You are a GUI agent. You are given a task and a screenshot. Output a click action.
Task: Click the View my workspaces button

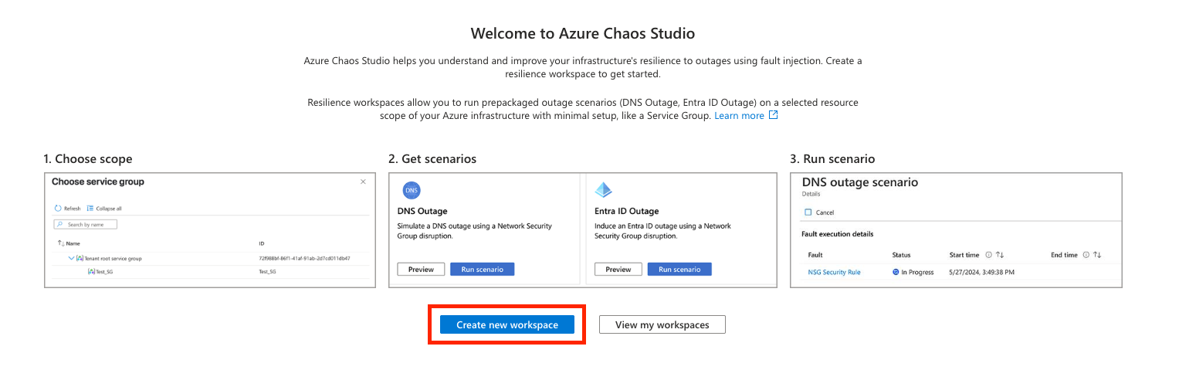click(x=662, y=325)
